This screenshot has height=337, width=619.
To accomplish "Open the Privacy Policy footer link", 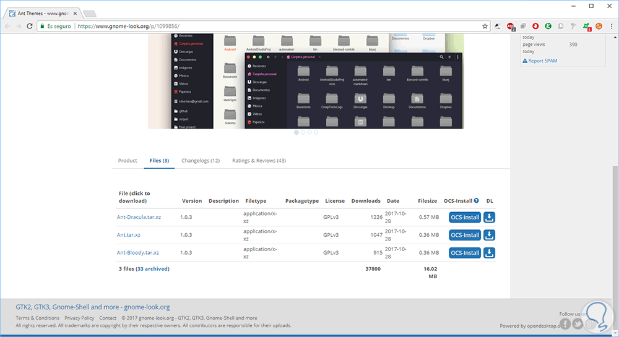I will click(79, 318).
